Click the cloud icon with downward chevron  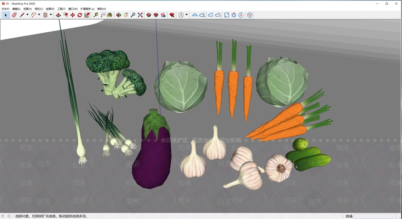coord(211,15)
